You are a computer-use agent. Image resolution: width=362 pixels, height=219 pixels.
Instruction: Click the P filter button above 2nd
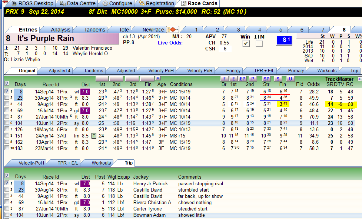click(x=253, y=79)
